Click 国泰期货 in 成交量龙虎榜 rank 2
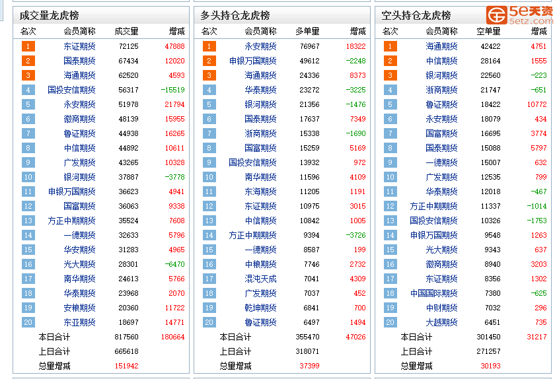 [x=79, y=61]
